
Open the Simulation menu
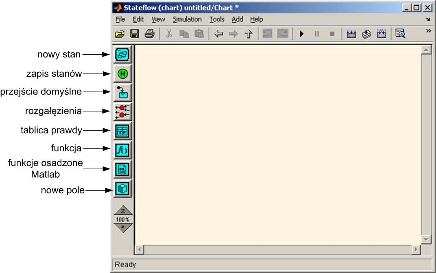point(187,19)
